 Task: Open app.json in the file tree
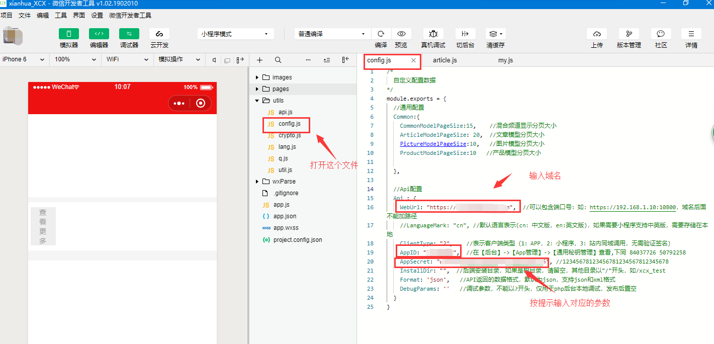(x=285, y=216)
